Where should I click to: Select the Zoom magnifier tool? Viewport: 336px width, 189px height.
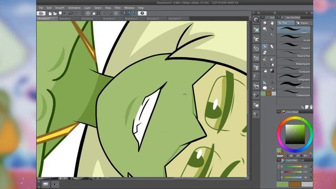click(265, 23)
